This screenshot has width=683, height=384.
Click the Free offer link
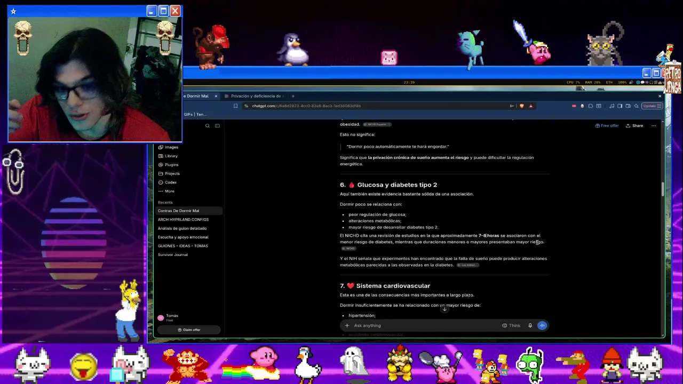[x=607, y=126]
